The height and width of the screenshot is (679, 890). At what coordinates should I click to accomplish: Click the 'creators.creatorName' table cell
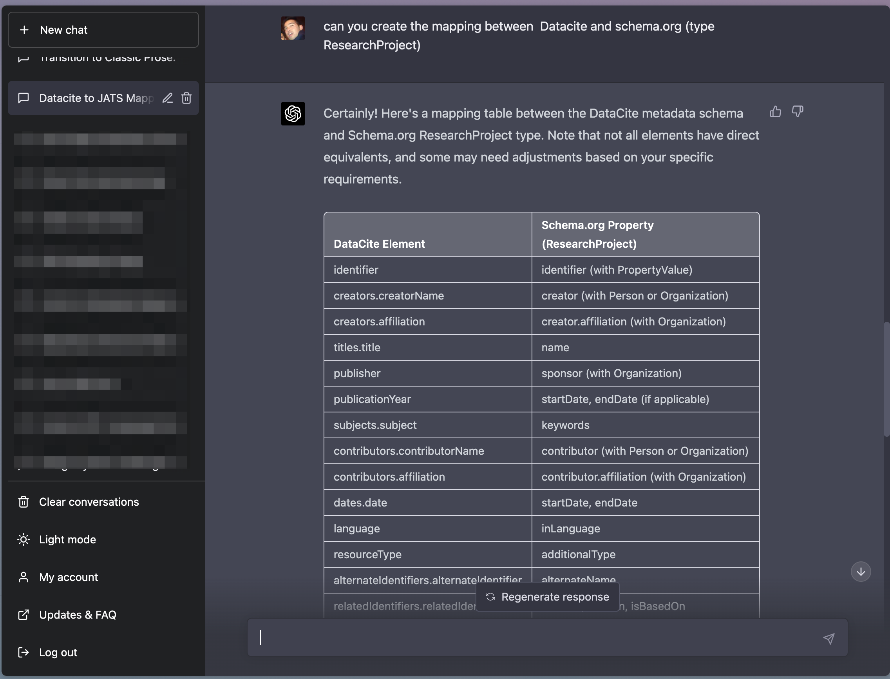[428, 296]
